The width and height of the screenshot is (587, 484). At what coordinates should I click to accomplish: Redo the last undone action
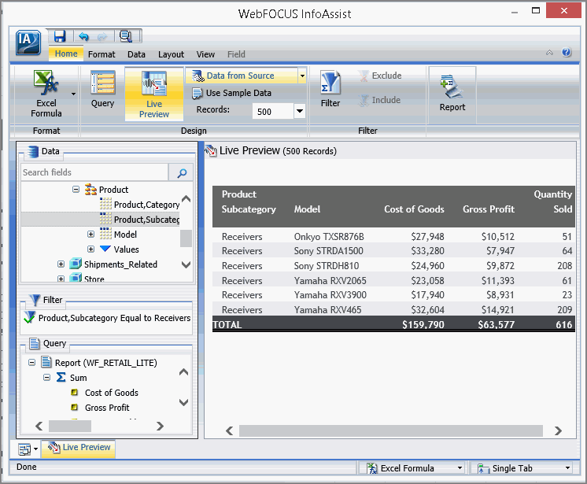point(102,37)
